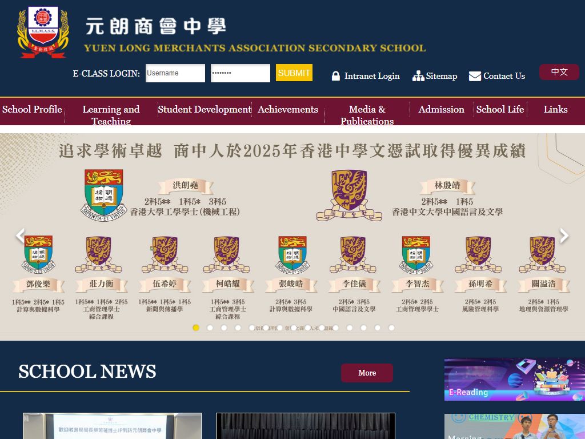The width and height of the screenshot is (585, 439).
Task: Select the second-to-last carousel dot
Action: coord(378,328)
